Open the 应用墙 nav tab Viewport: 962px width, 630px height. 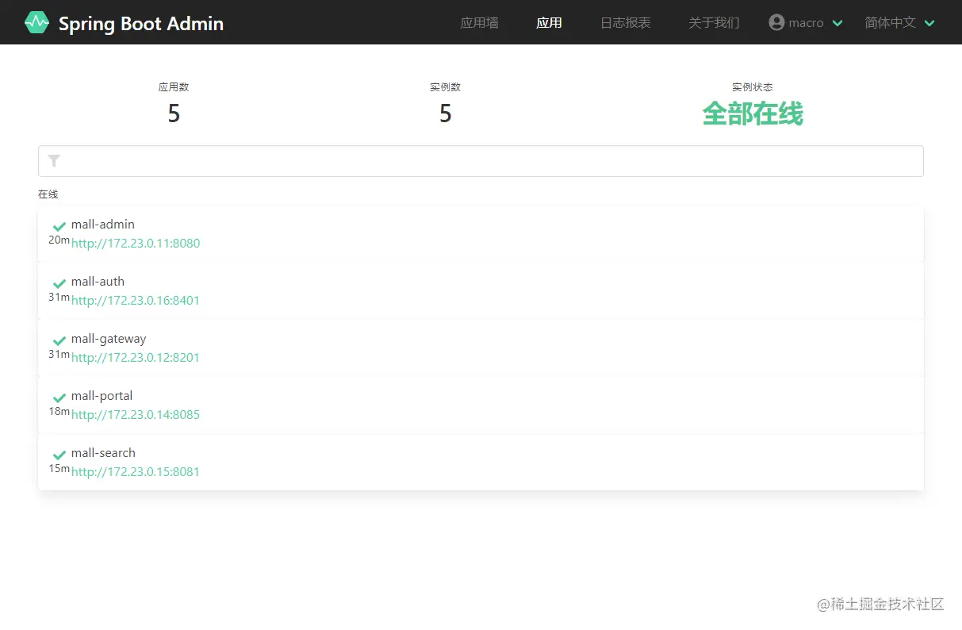(x=480, y=22)
